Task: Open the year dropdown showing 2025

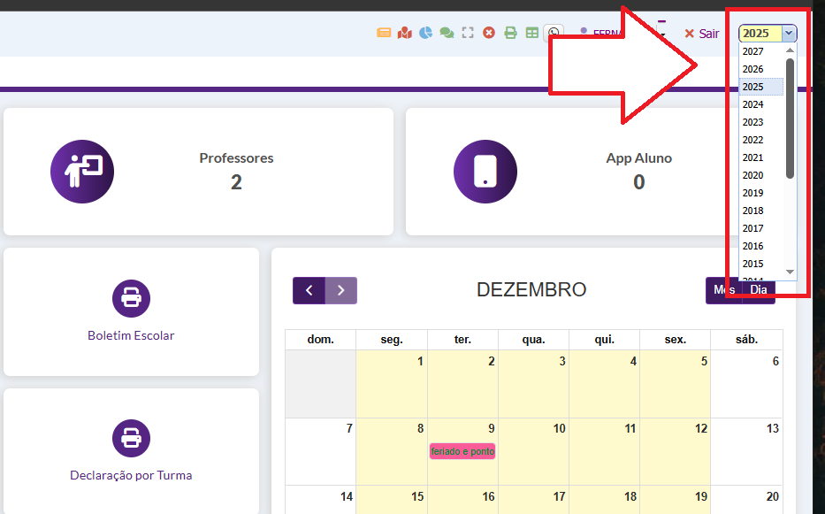Action: pyautogui.click(x=768, y=34)
